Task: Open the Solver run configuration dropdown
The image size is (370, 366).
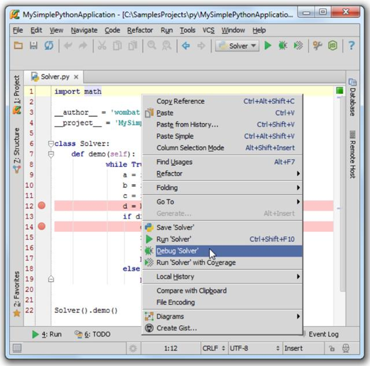Action: (237, 46)
